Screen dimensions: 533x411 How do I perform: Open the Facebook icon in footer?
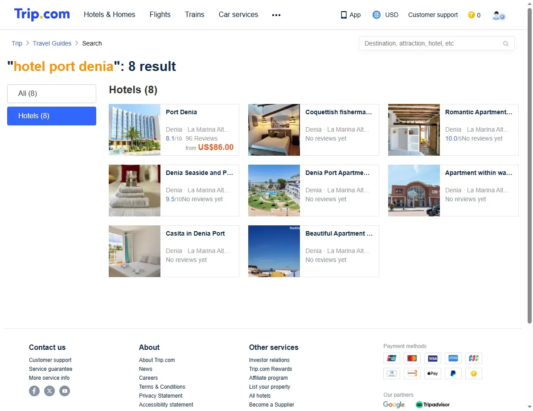point(34,390)
